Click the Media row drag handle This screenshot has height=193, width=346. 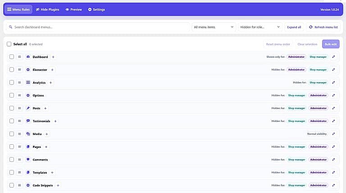(19, 134)
